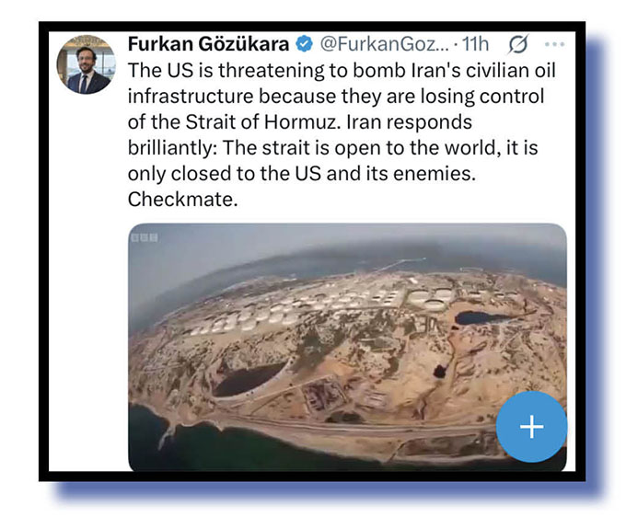
Task: Click the tweet's first line about the US
Action: [x=342, y=70]
